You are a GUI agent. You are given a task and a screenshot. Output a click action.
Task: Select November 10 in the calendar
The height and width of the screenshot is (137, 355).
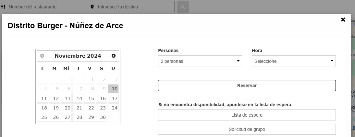click(x=113, y=89)
